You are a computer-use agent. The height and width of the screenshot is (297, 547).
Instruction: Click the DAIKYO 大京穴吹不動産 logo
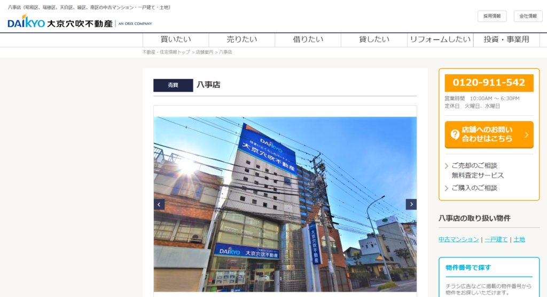coord(80,21)
